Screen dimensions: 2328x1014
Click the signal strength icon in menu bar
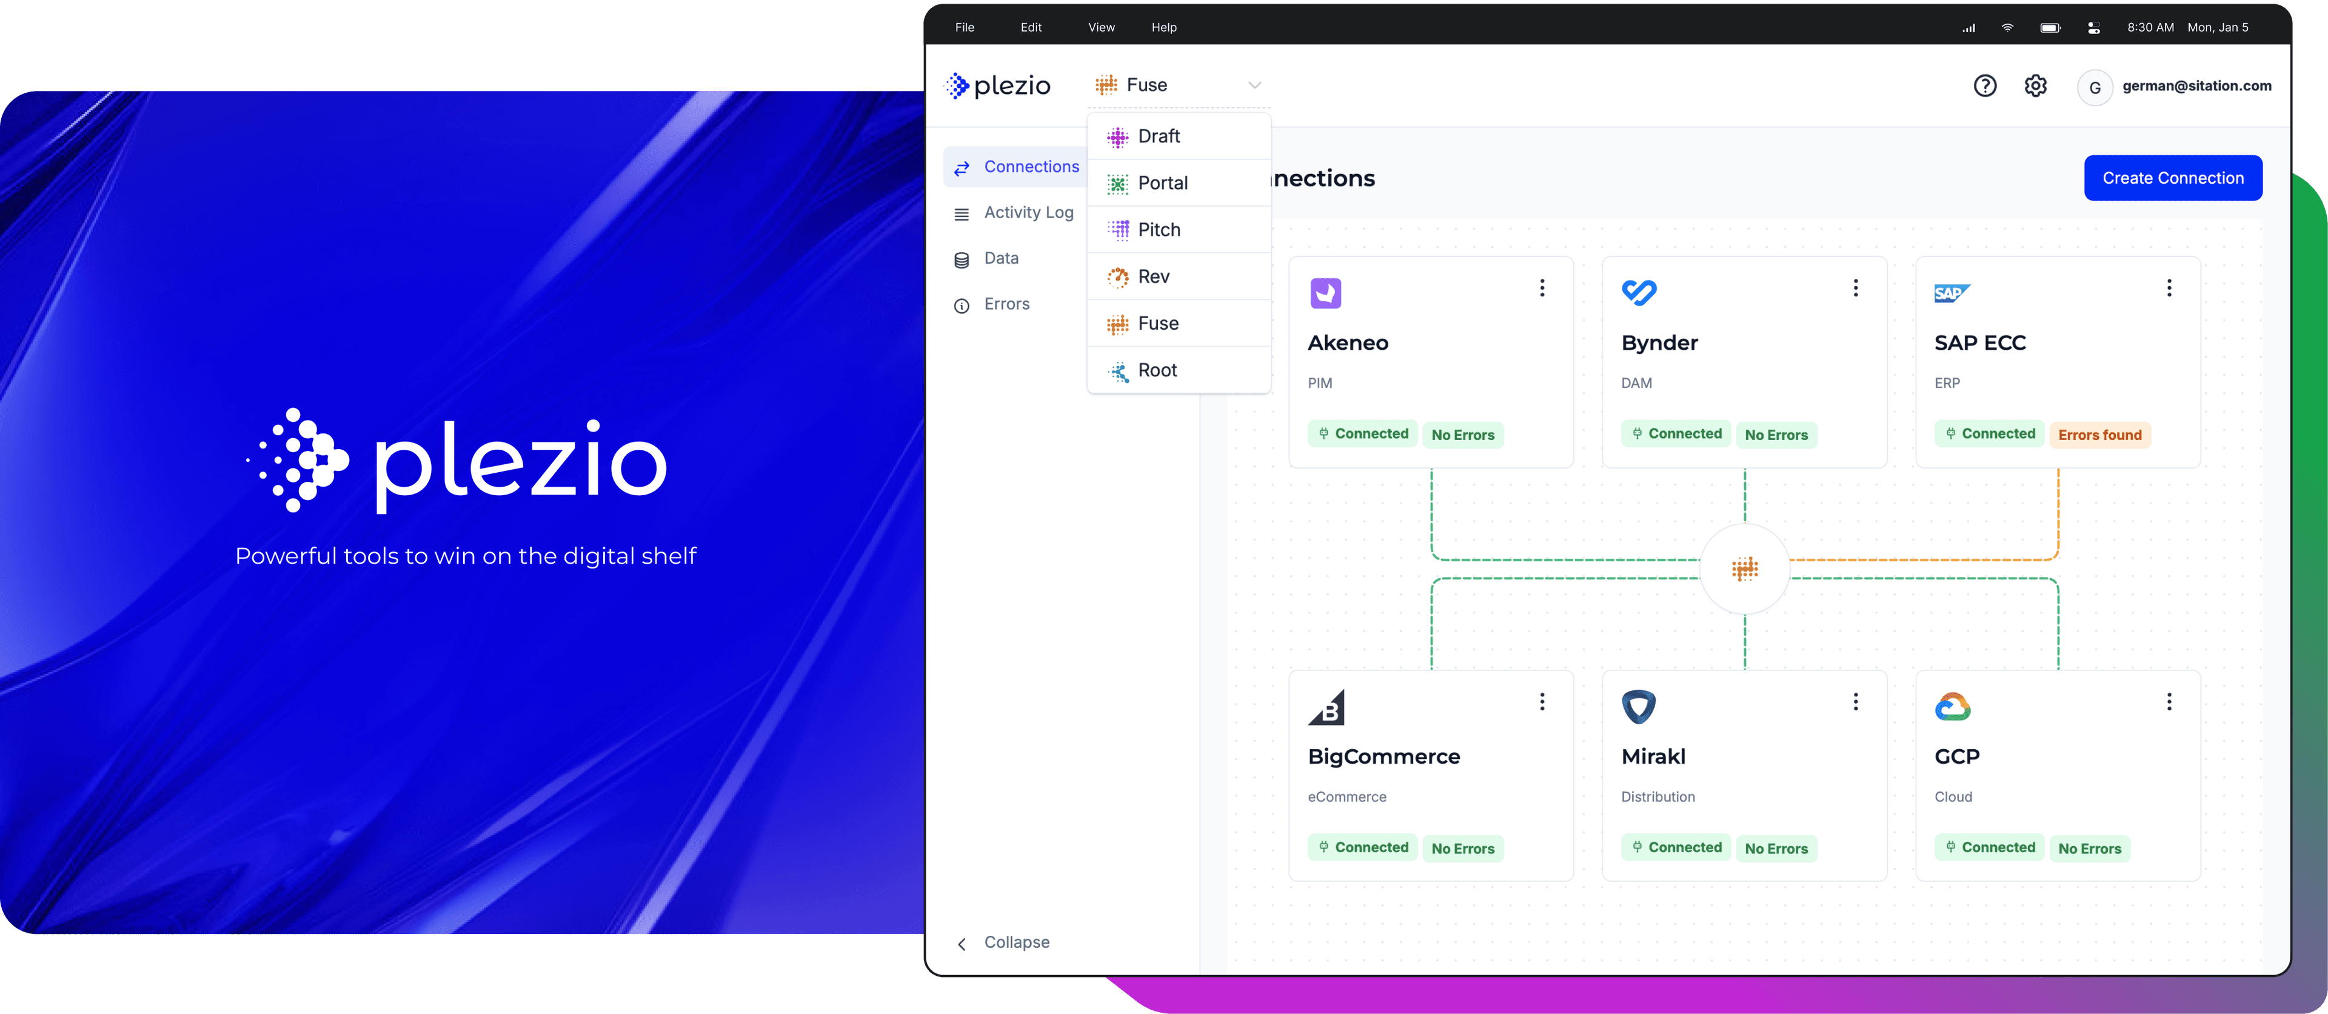(x=1968, y=28)
